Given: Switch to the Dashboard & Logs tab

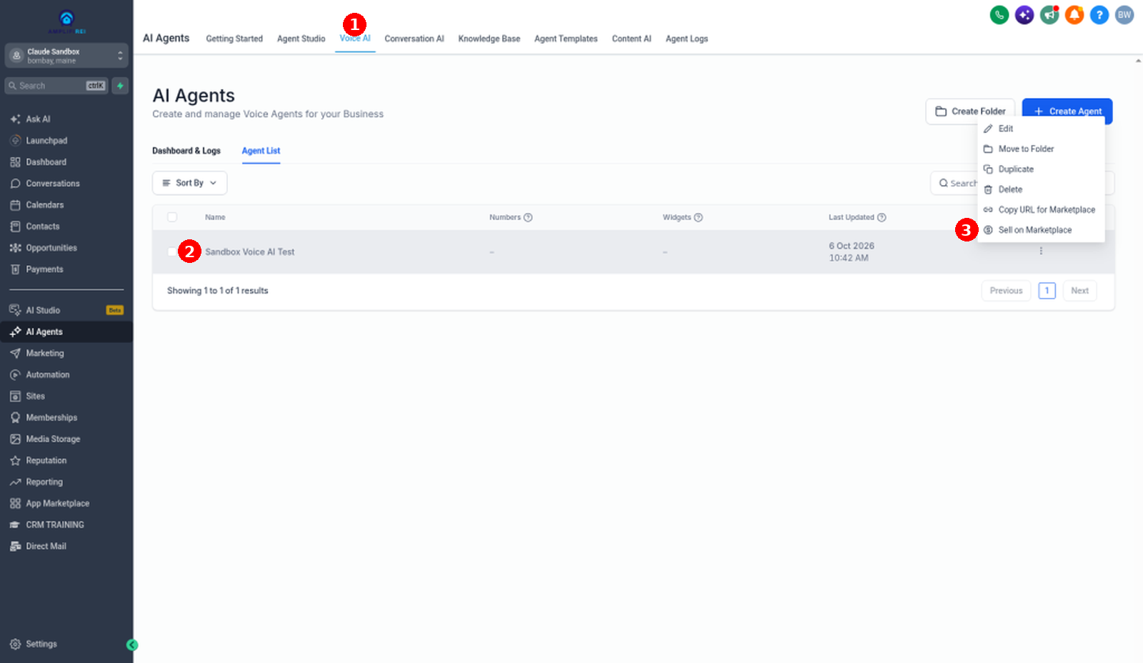Looking at the screenshot, I should click(186, 151).
